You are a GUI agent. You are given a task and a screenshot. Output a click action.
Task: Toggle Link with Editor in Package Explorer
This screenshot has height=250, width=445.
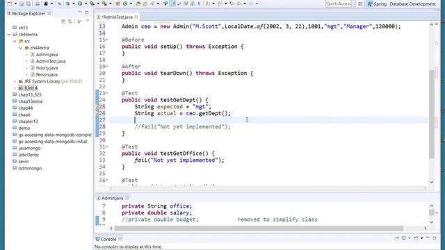[70, 22]
